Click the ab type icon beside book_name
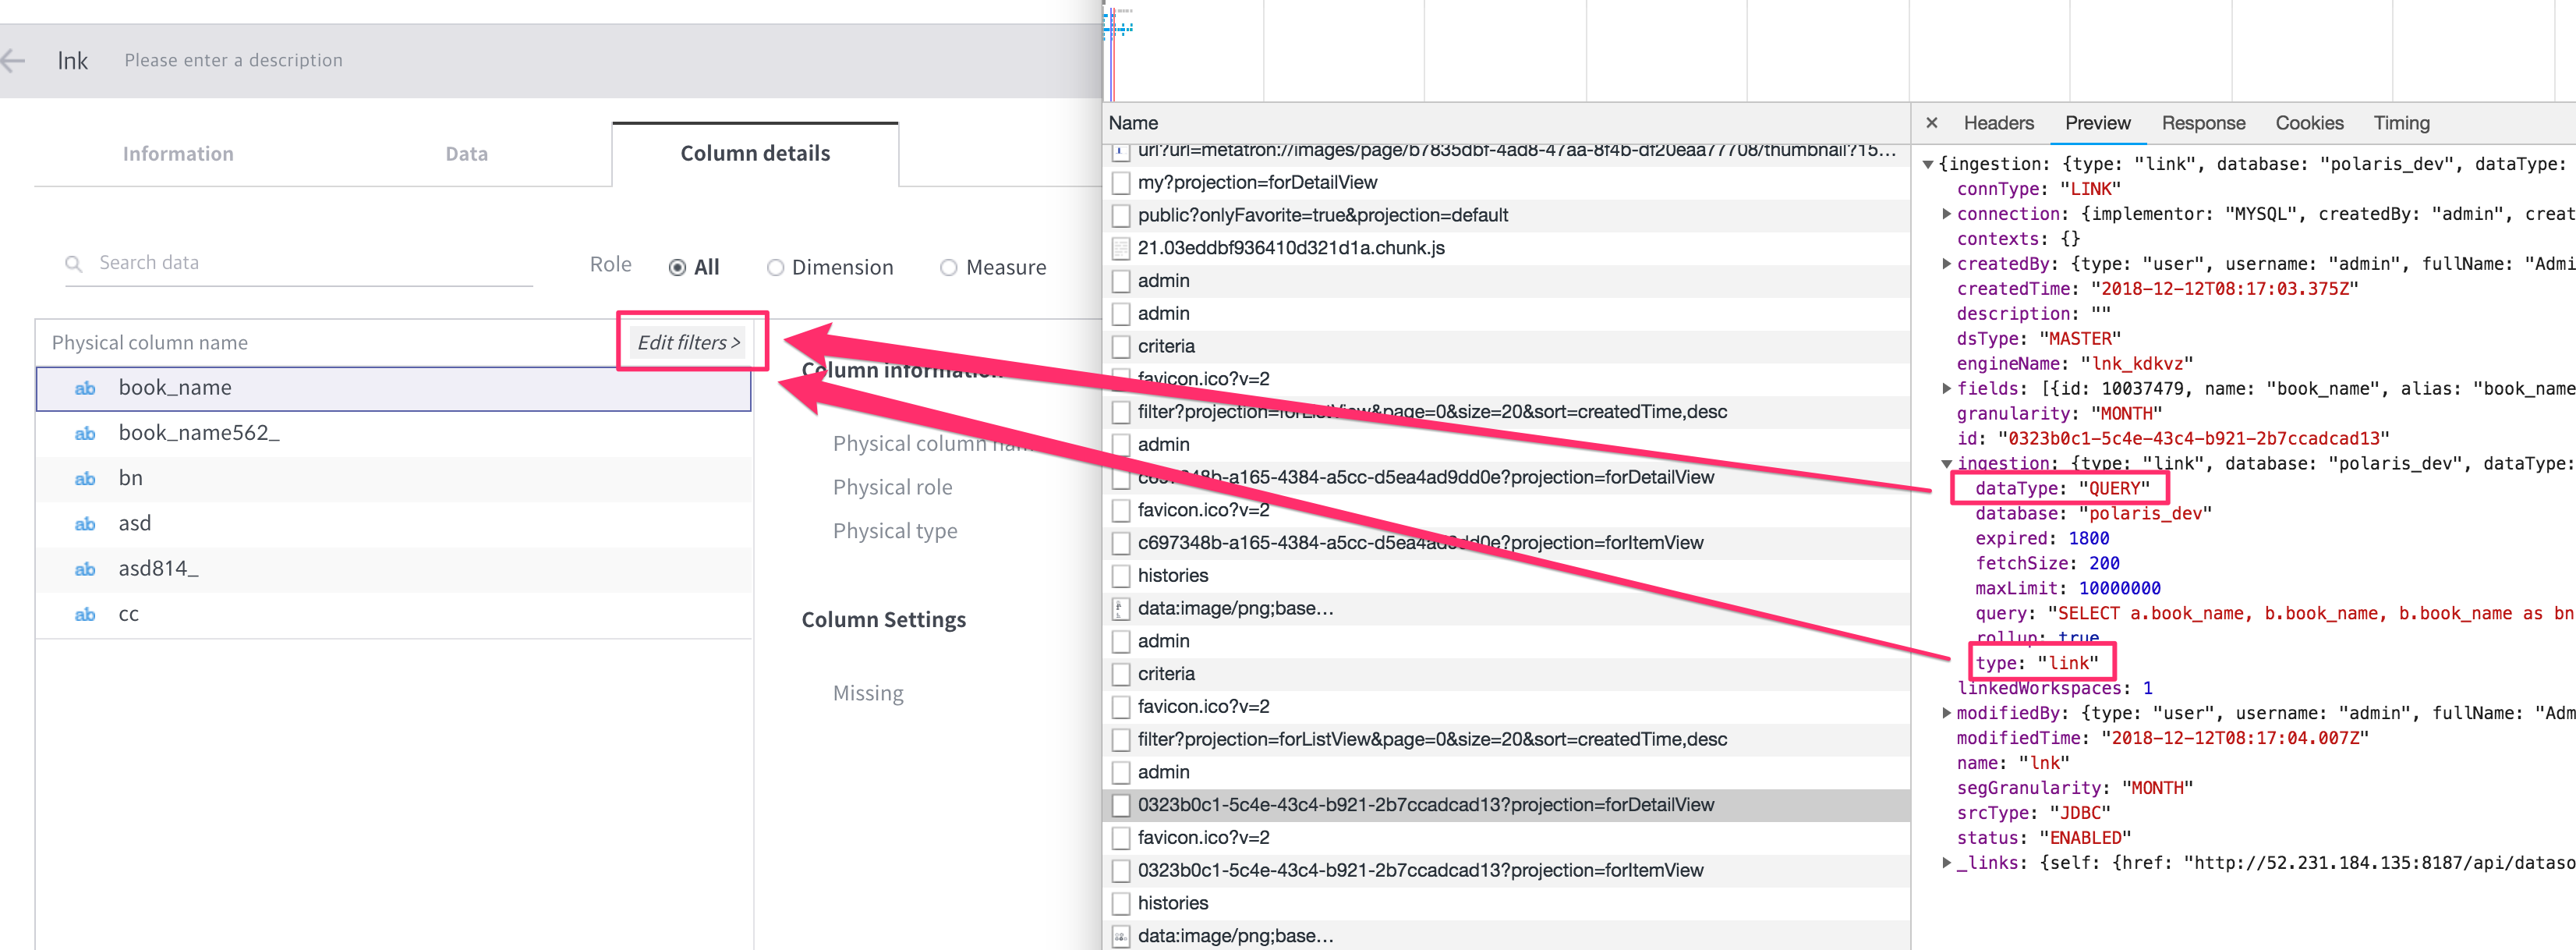Viewport: 2576px width, 950px height. (84, 388)
